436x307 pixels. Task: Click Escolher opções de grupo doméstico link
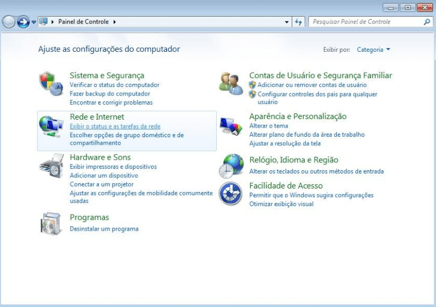(x=127, y=139)
